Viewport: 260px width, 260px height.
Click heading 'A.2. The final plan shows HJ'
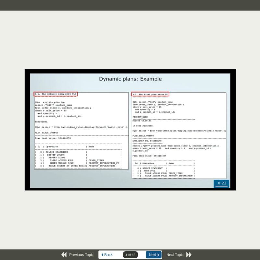150,94
